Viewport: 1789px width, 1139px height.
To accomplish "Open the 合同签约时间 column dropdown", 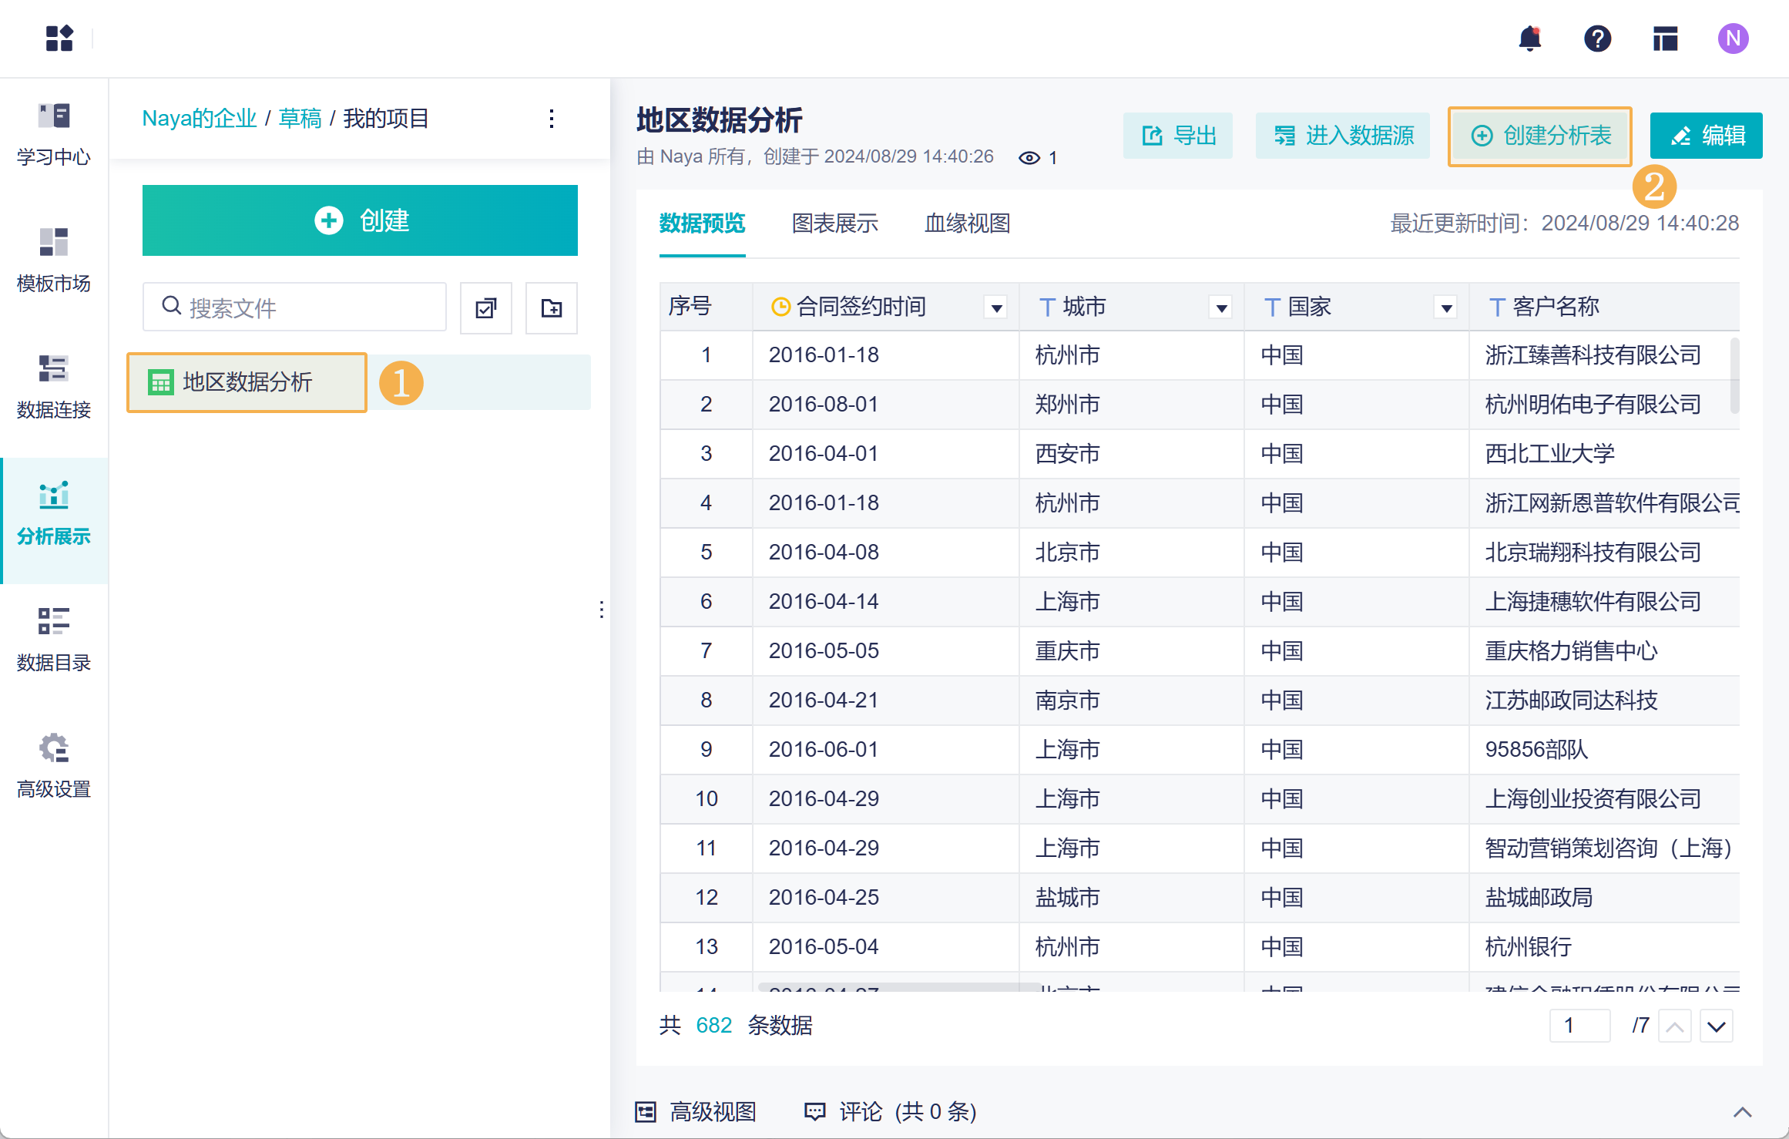I will 996,308.
